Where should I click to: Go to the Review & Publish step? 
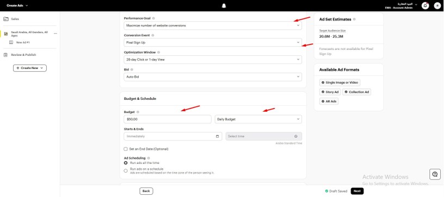point(23,55)
